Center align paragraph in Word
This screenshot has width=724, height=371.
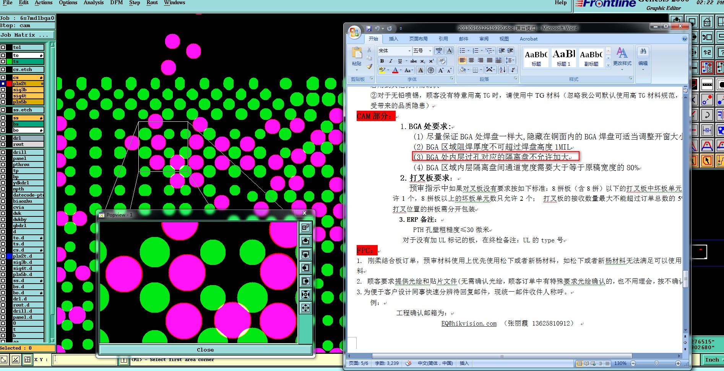tap(471, 60)
